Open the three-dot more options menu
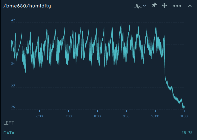197x140 pixels. 177,6
